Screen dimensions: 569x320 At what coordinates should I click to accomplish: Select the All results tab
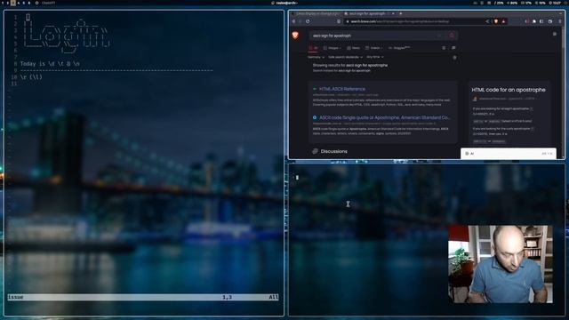(x=313, y=48)
